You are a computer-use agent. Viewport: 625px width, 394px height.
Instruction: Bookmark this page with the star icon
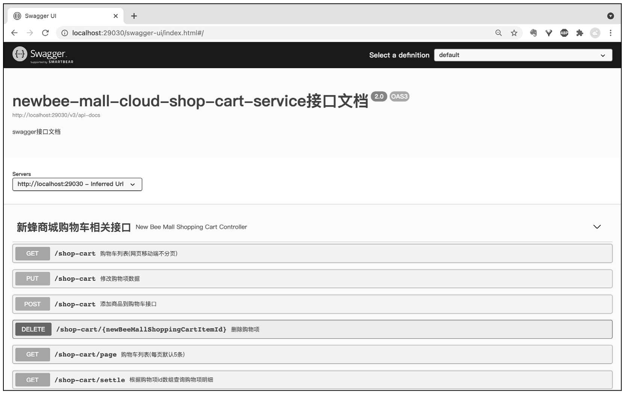click(x=514, y=33)
